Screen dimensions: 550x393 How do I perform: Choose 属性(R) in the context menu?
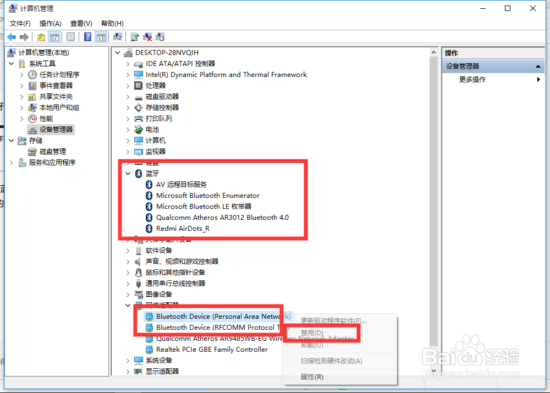point(312,377)
